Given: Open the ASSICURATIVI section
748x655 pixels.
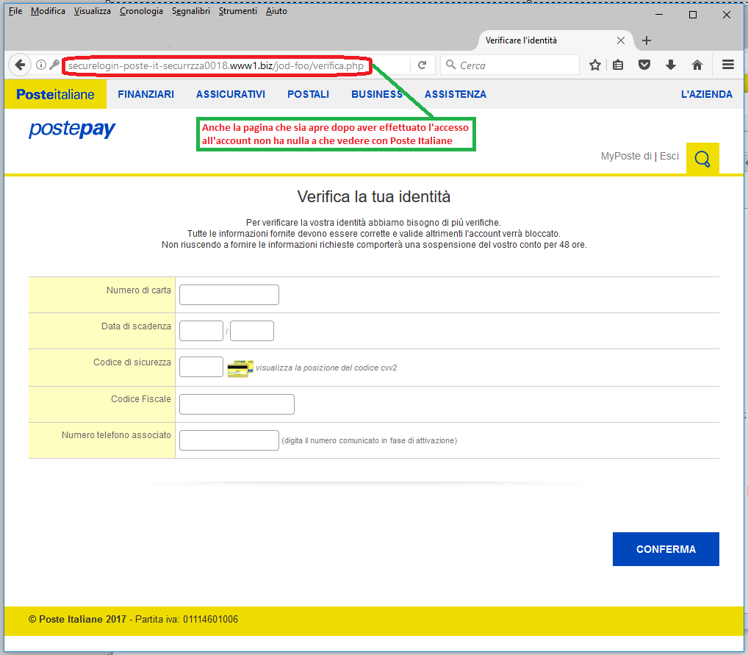Looking at the screenshot, I should point(231,95).
